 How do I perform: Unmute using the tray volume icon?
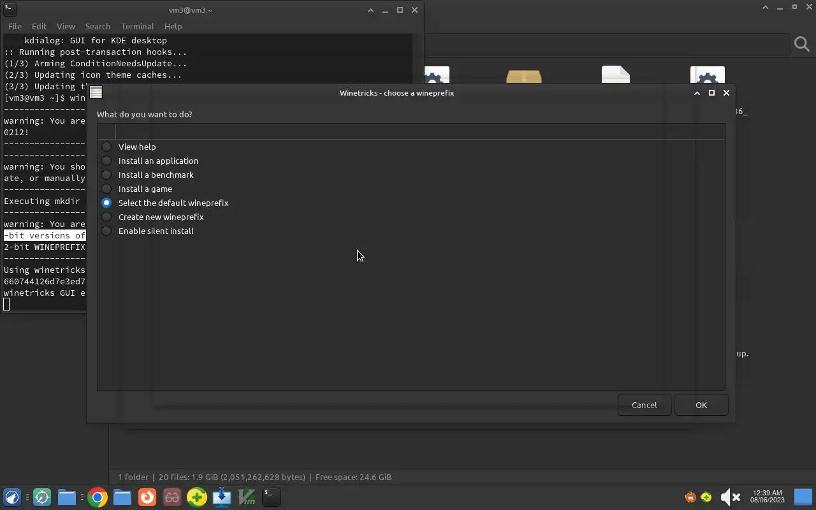click(x=729, y=497)
